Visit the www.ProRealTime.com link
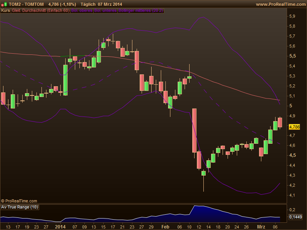The height and width of the screenshot is (230, 307). point(281,4)
